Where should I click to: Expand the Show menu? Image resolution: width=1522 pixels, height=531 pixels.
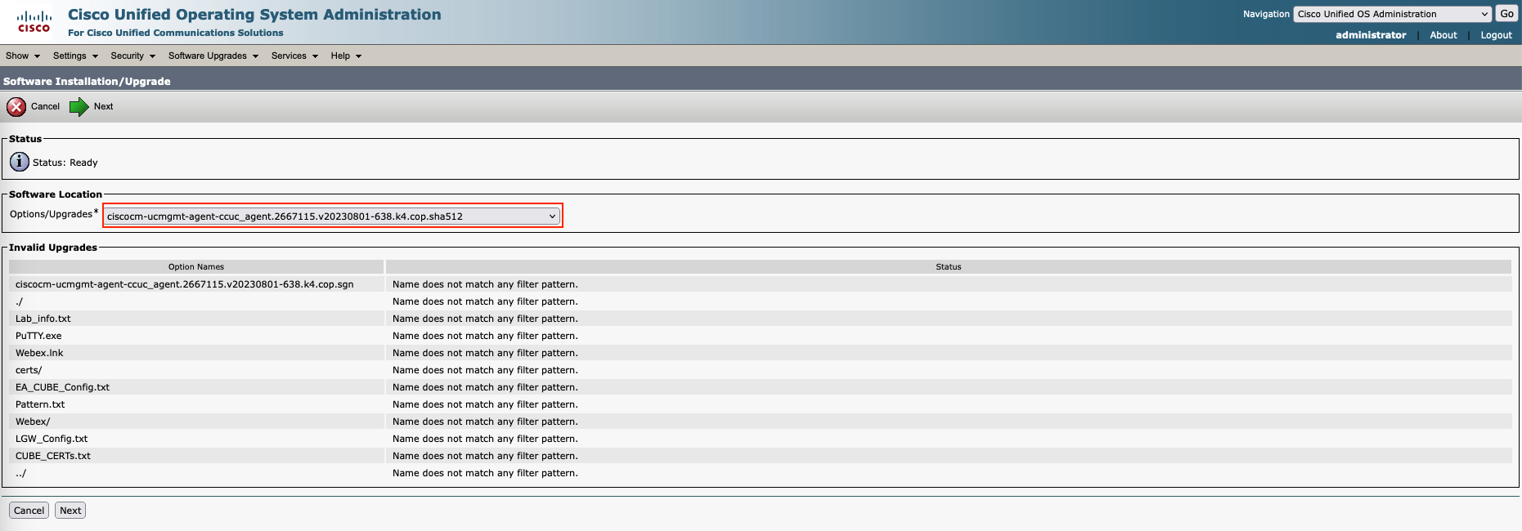(x=22, y=56)
